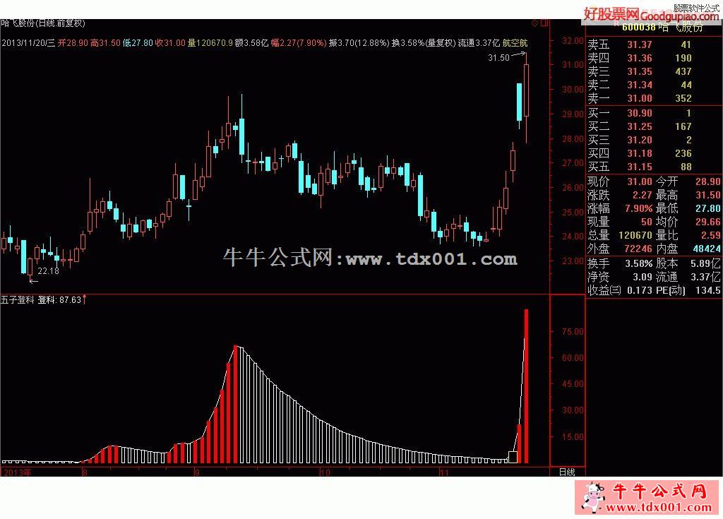The width and height of the screenshot is (723, 519).
Task: Click the red up arrow after 登科 87.63
Action: click(85, 299)
